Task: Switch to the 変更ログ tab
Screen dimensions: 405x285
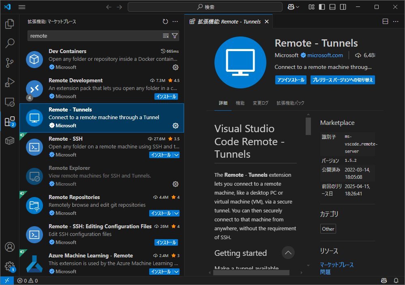Action: 260,103
